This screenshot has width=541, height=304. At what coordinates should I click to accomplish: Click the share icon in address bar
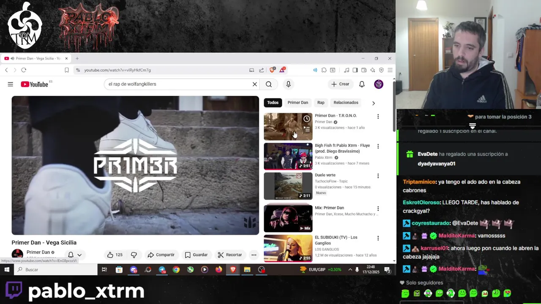pos(261,70)
